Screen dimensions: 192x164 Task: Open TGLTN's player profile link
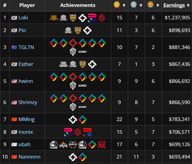tap(26, 47)
